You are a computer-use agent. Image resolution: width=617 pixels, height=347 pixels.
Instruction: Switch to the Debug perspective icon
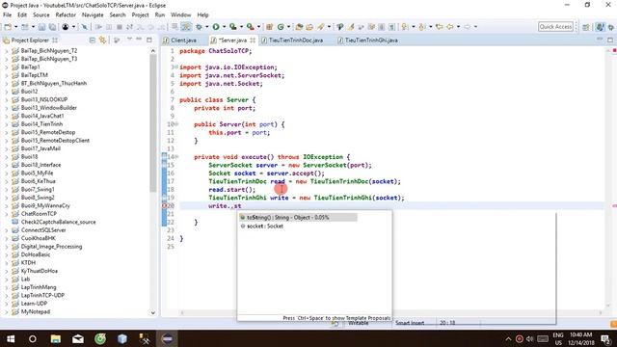(x=610, y=27)
